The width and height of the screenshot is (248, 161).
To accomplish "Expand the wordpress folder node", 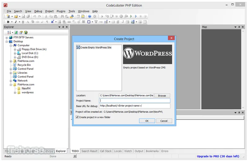I will click(15, 93).
